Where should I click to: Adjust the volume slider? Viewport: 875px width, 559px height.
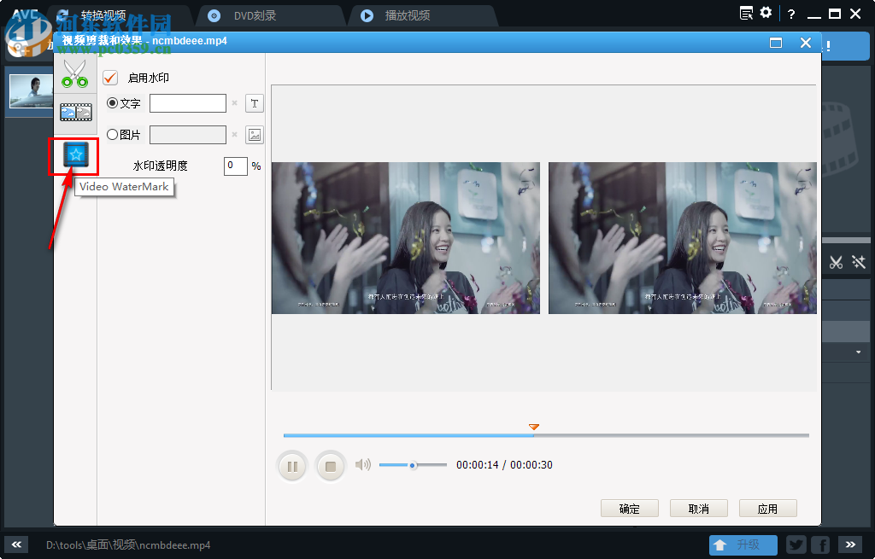[x=413, y=465]
